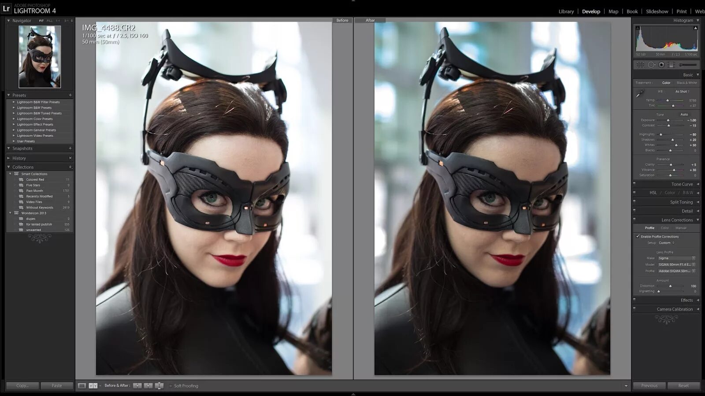Toggle the Camera Calibration panel switch

click(x=634, y=309)
